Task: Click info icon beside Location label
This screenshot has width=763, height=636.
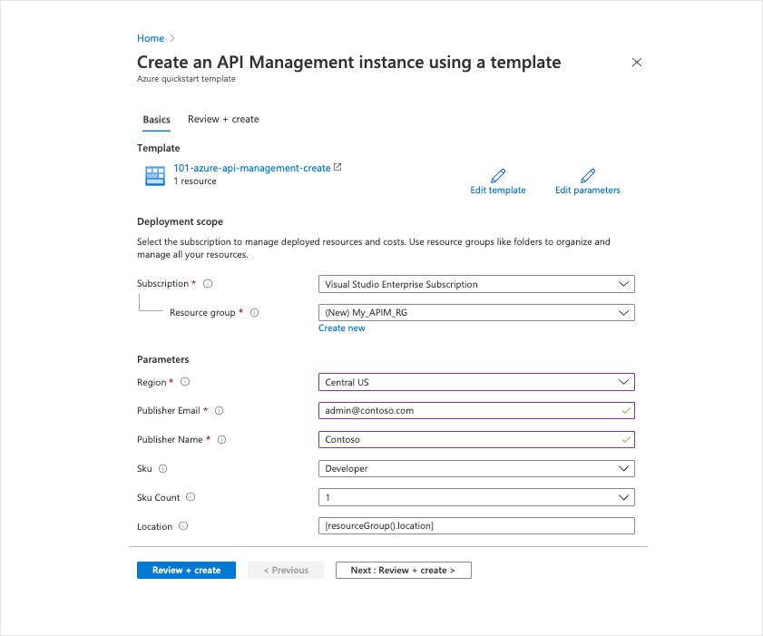Action: click(x=183, y=526)
